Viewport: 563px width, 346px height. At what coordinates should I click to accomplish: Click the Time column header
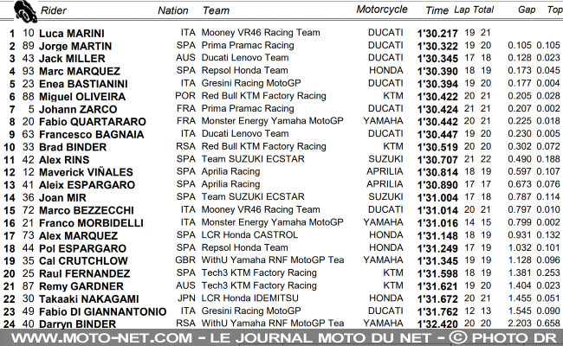click(437, 10)
